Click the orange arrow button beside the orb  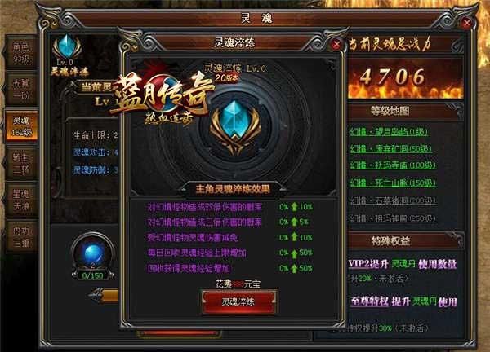(x=104, y=296)
